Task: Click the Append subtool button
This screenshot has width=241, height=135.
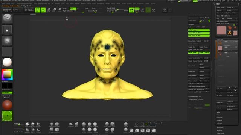Action: pyautogui.click(x=232, y=101)
